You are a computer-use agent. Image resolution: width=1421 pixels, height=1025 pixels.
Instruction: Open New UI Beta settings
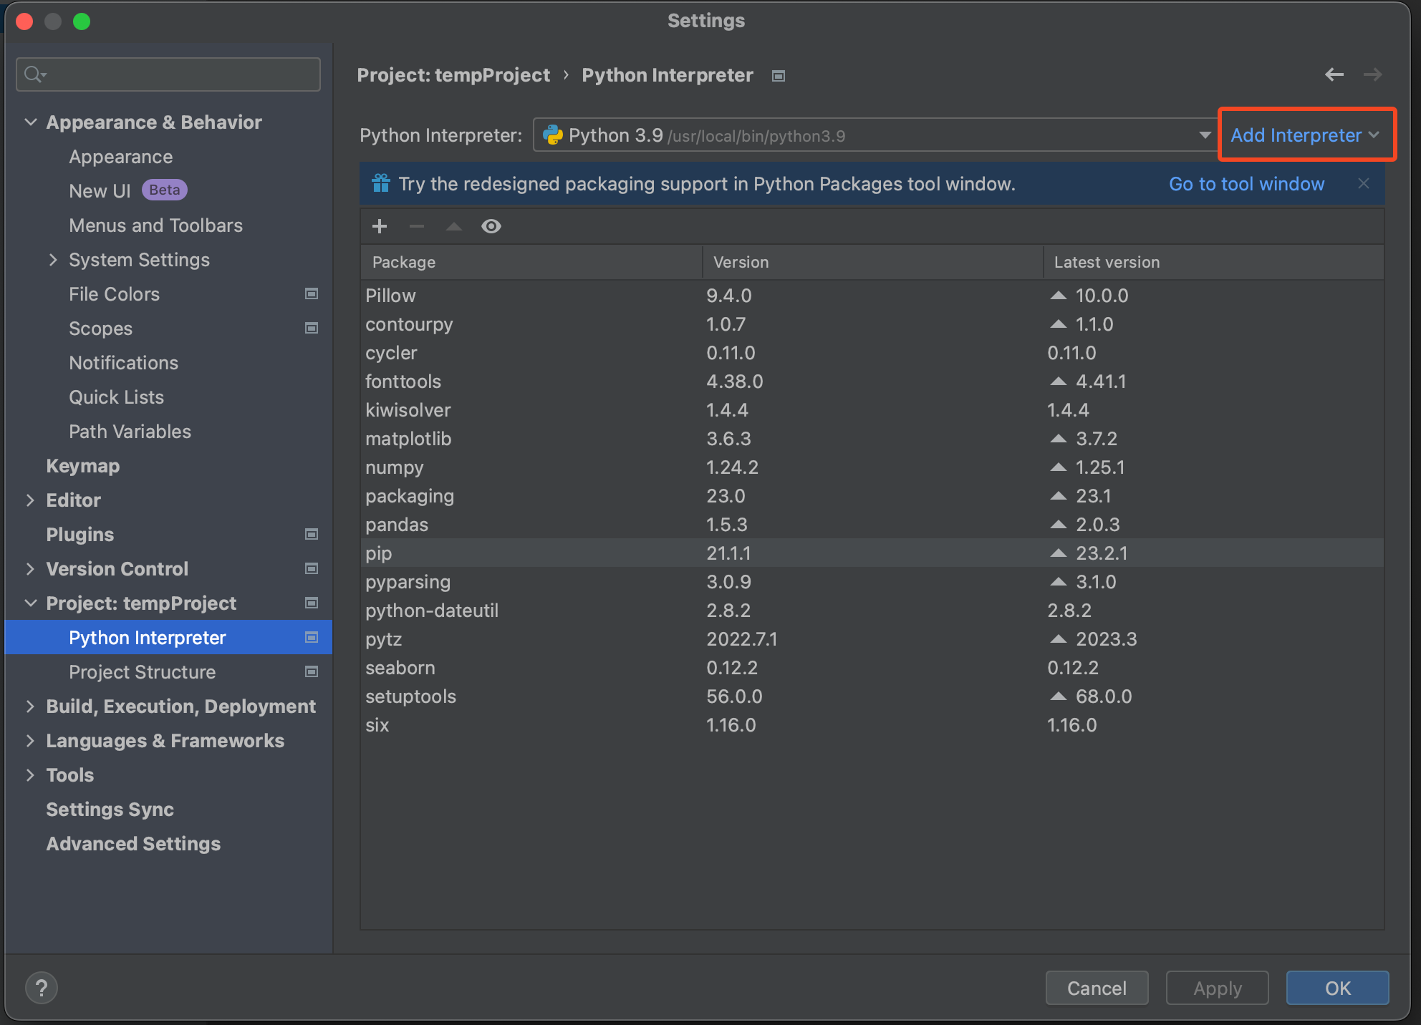[x=128, y=190]
